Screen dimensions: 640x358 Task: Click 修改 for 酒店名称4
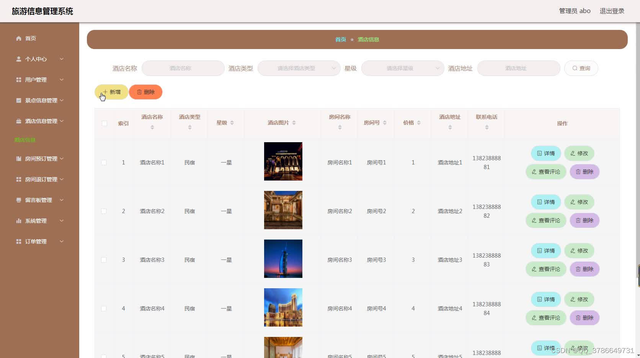579,299
